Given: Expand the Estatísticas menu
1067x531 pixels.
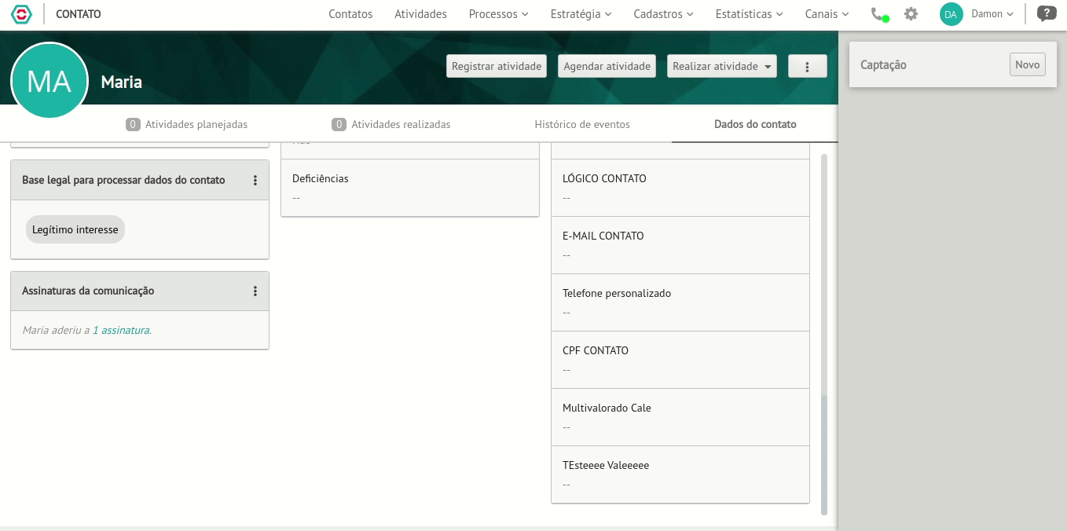Looking at the screenshot, I should [749, 14].
